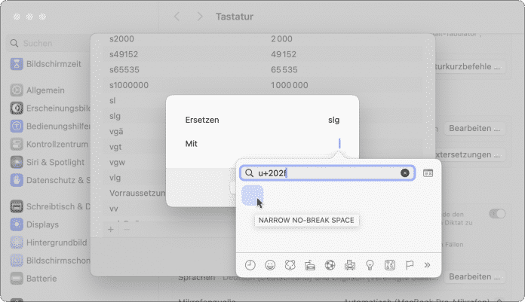Click inside the character search field
The height and width of the screenshot is (302, 525).
327,173
